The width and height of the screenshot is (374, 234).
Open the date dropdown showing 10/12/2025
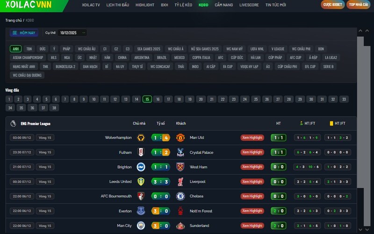point(72,33)
